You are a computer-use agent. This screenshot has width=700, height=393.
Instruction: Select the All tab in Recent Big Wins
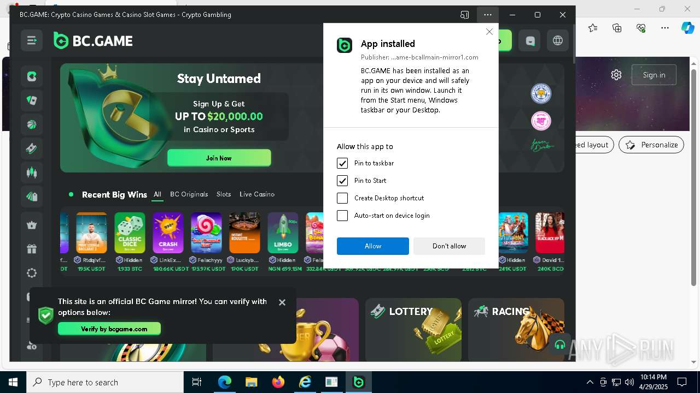click(157, 194)
